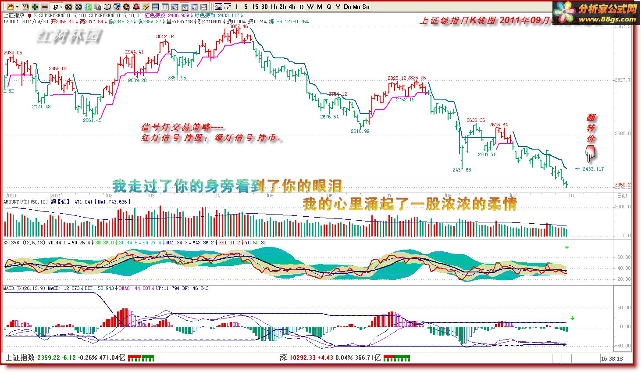
Task: Select the Sn period button
Action: coord(366,7)
